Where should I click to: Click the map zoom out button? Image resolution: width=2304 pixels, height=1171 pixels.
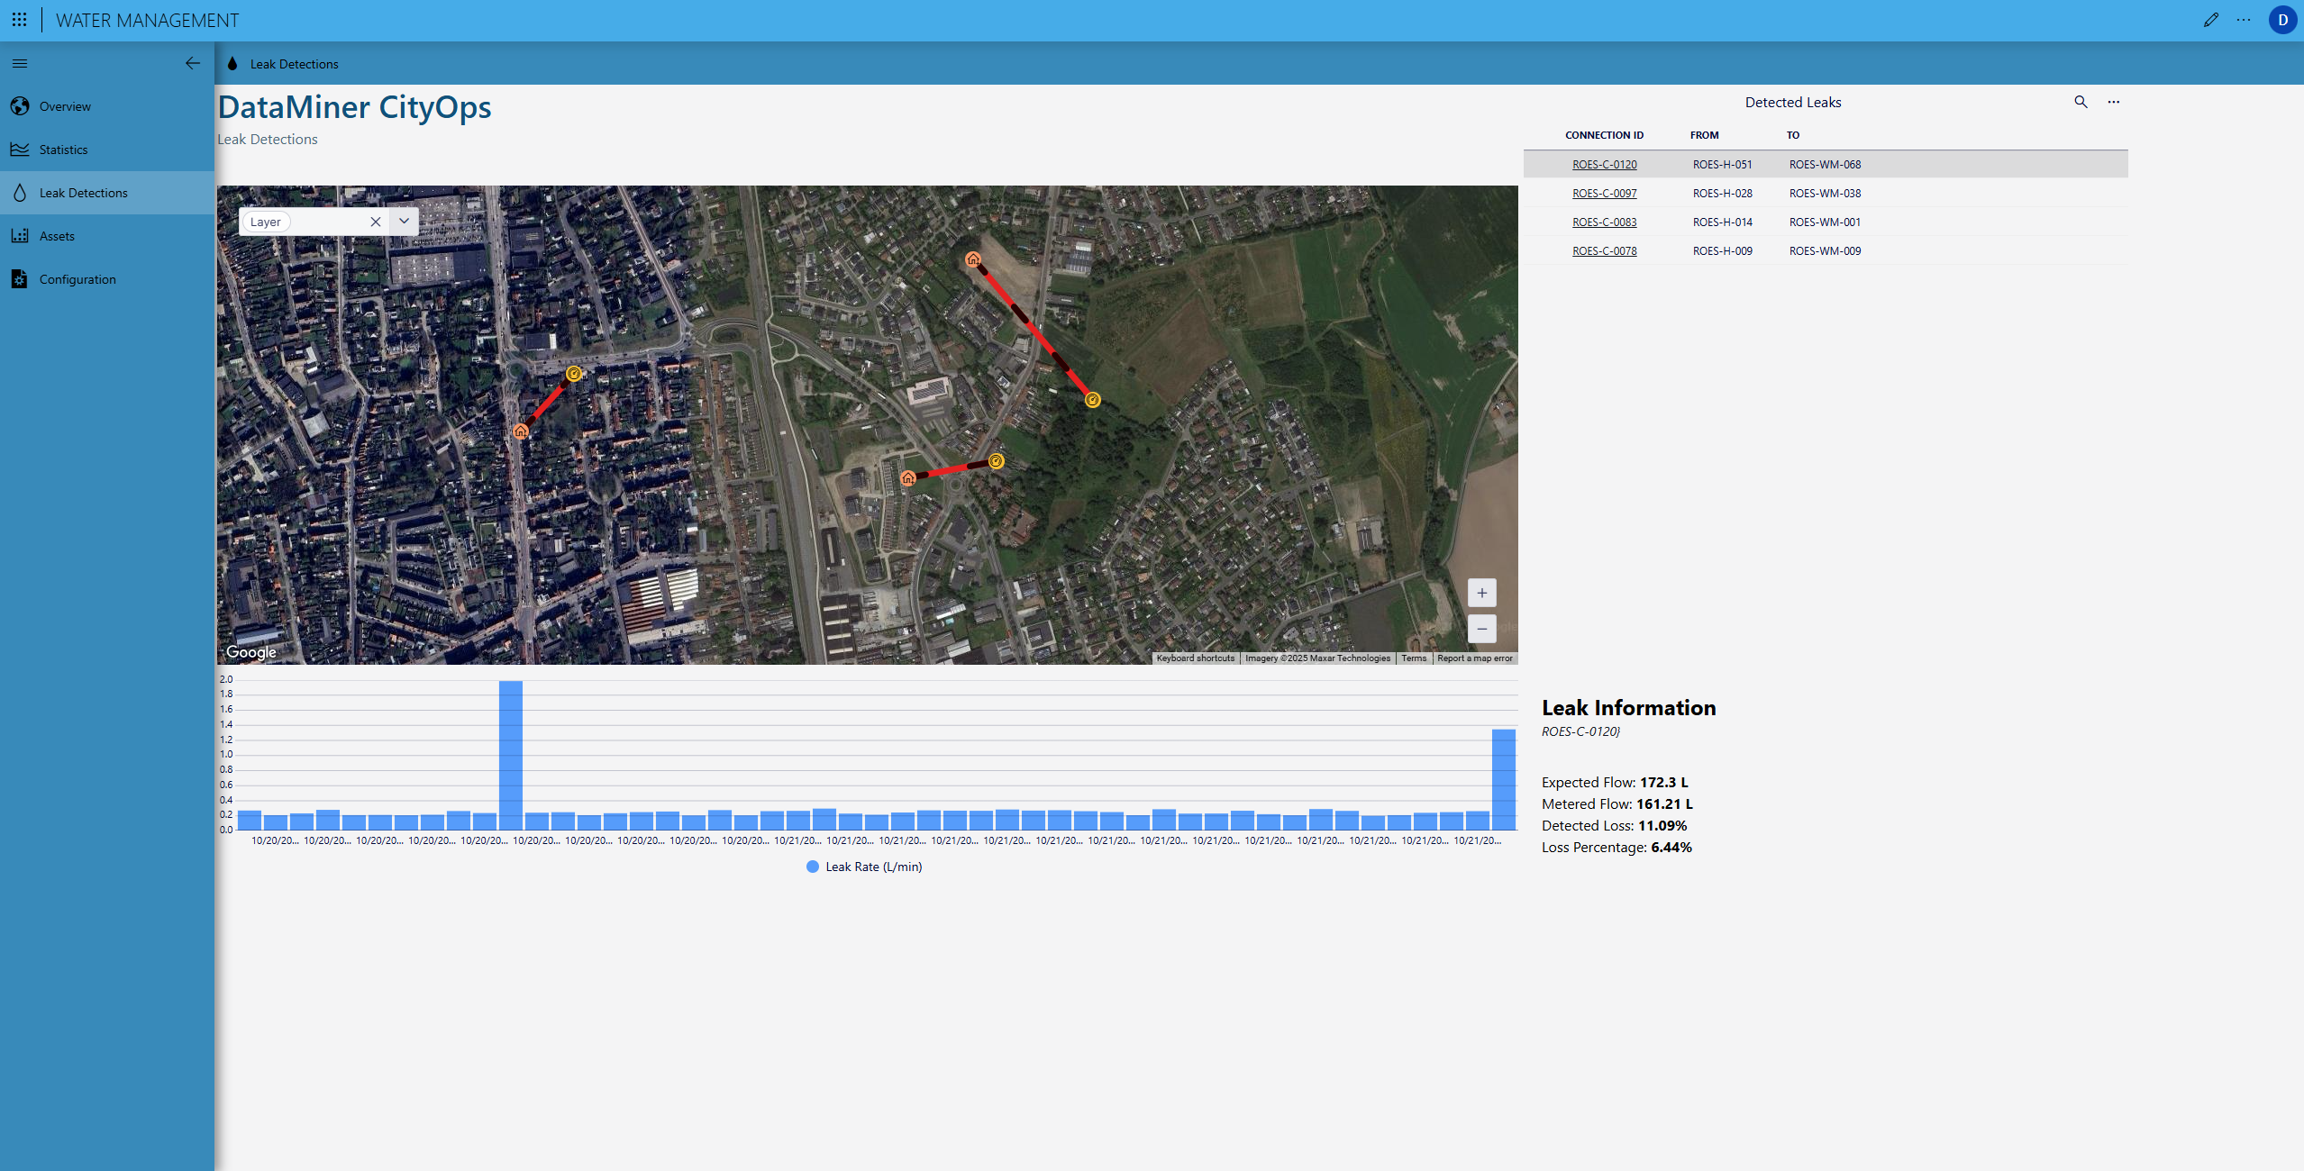point(1481,629)
